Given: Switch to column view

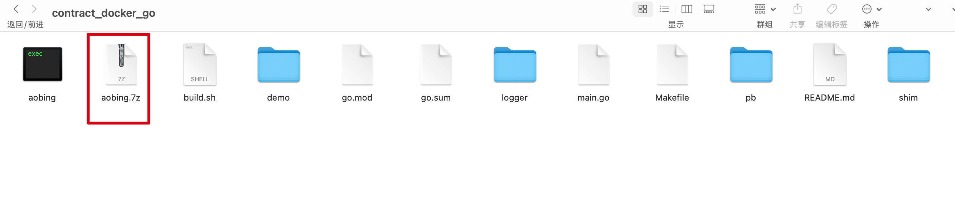Looking at the screenshot, I should (x=687, y=9).
